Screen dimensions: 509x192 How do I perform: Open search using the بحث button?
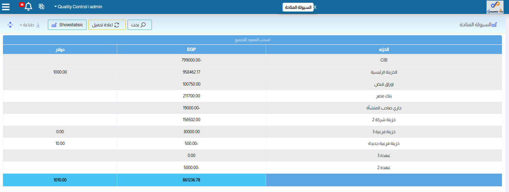tap(139, 25)
